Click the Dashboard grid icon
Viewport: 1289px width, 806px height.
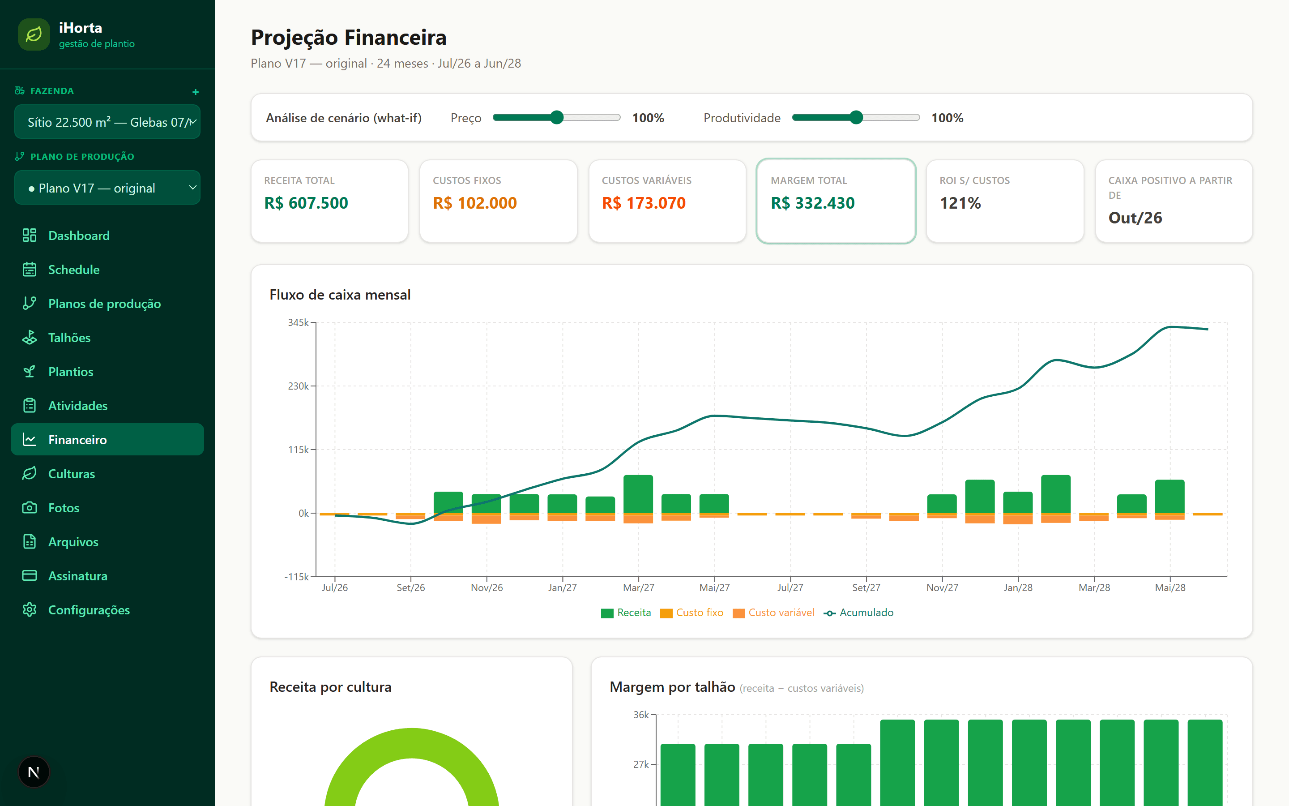click(x=29, y=235)
